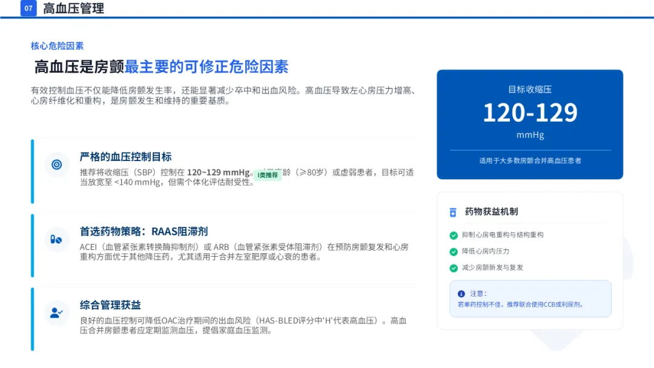Click the text 降低心房内压力
This screenshot has width=654, height=368.
pos(486,251)
